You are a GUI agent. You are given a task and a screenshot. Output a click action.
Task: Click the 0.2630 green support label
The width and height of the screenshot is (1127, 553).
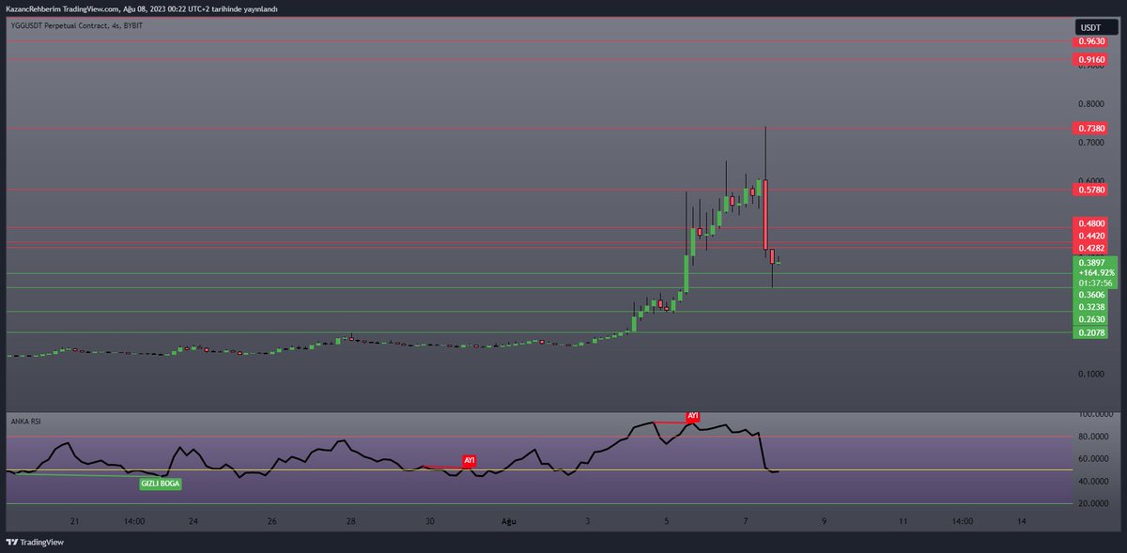(1092, 319)
